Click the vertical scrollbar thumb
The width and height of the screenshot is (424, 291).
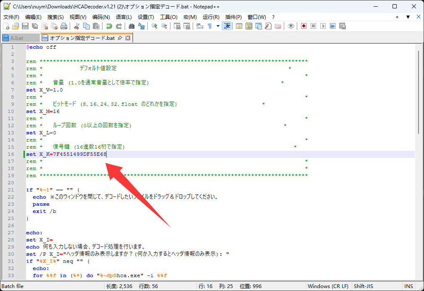(x=418, y=92)
